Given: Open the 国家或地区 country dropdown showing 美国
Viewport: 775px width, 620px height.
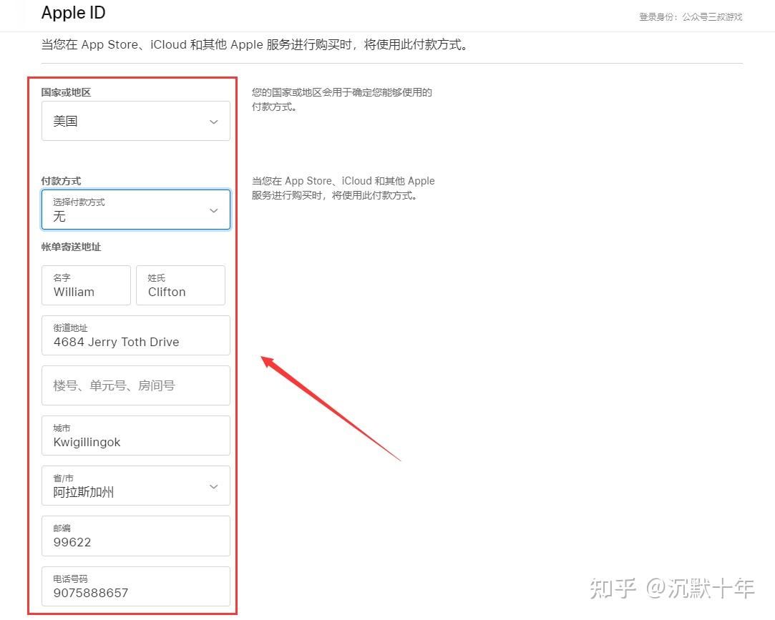Looking at the screenshot, I should pyautogui.click(x=136, y=121).
